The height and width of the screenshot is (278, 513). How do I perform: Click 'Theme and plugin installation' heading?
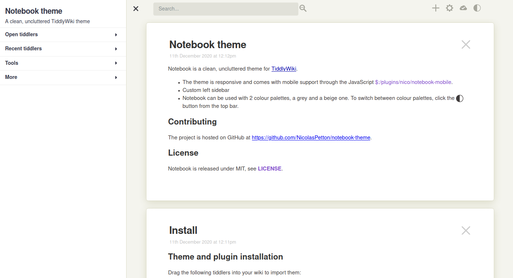pos(226,257)
